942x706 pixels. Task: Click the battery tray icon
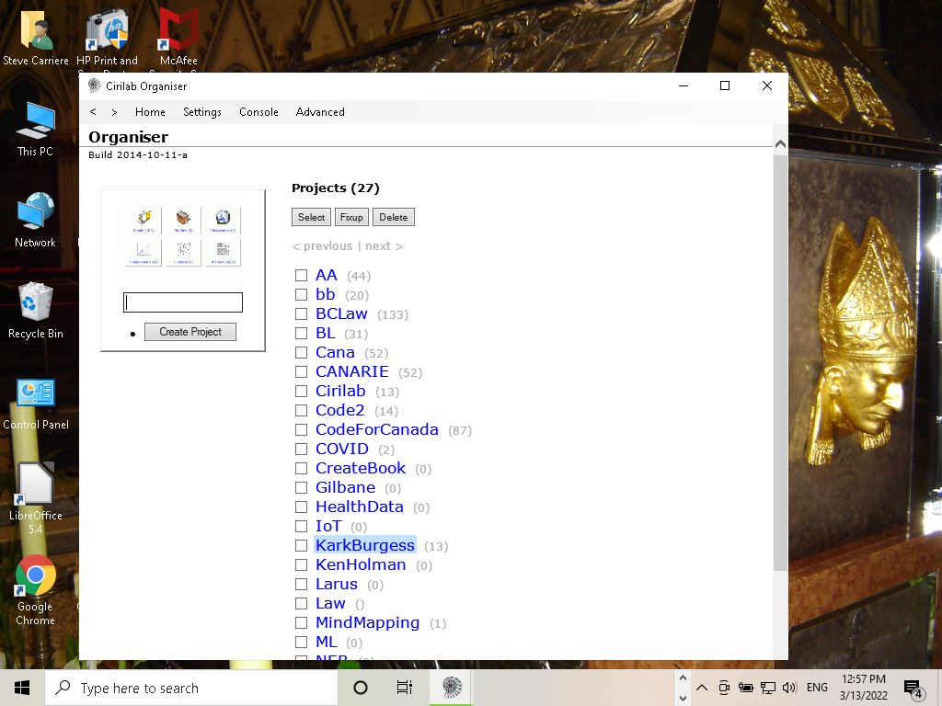tap(746, 688)
